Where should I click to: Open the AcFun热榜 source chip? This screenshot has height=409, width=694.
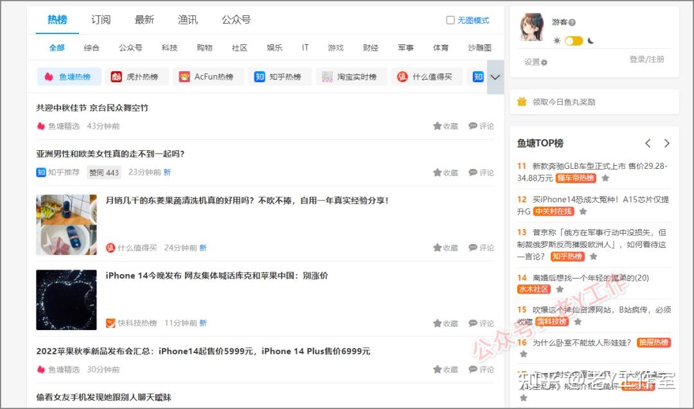tap(208, 76)
